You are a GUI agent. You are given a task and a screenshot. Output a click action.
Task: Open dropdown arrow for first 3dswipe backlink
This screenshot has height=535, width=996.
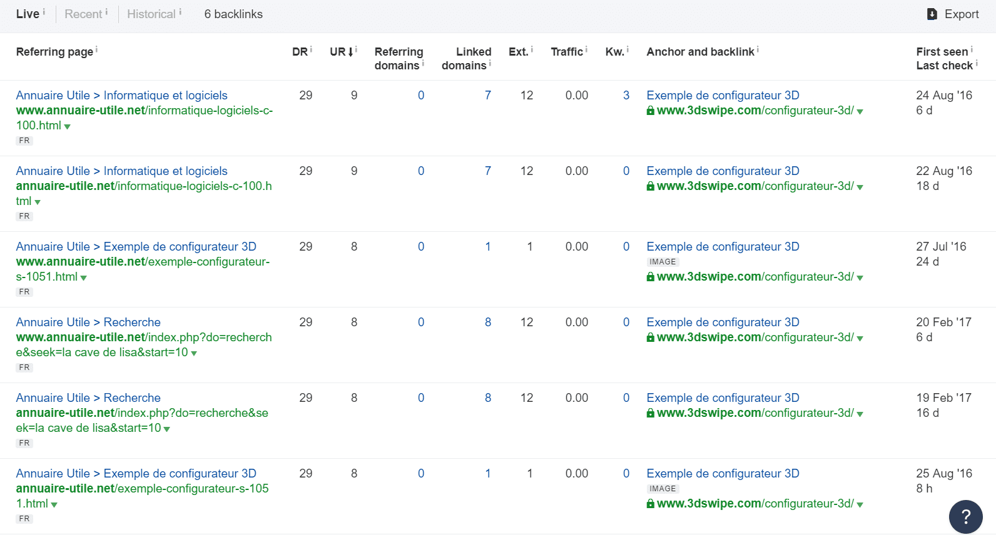point(860,112)
